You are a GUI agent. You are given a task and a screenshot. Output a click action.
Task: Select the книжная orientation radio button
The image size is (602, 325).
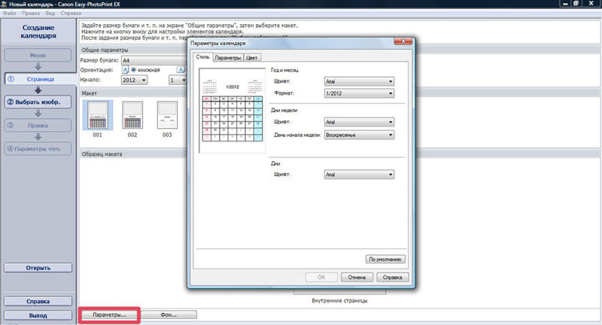[134, 70]
